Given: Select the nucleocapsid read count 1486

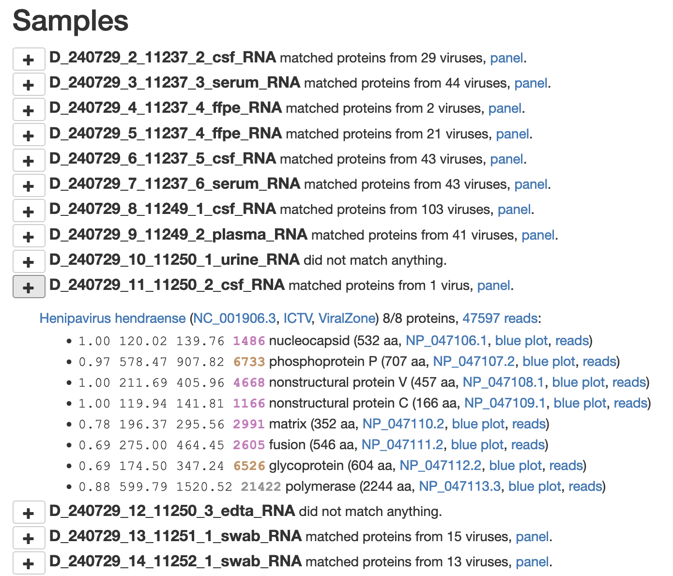Looking at the screenshot, I should pyautogui.click(x=249, y=341).
